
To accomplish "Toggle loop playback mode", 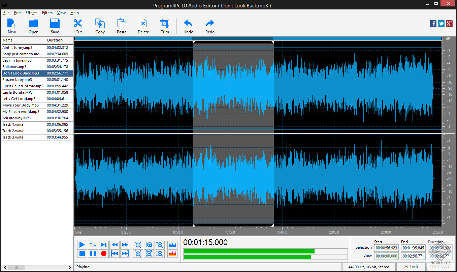I will point(93,245).
